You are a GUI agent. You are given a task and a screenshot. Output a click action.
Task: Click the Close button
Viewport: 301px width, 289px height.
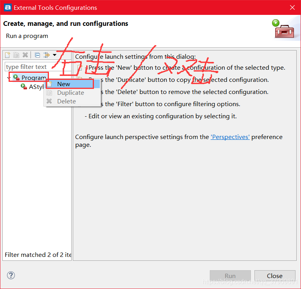coord(275,276)
